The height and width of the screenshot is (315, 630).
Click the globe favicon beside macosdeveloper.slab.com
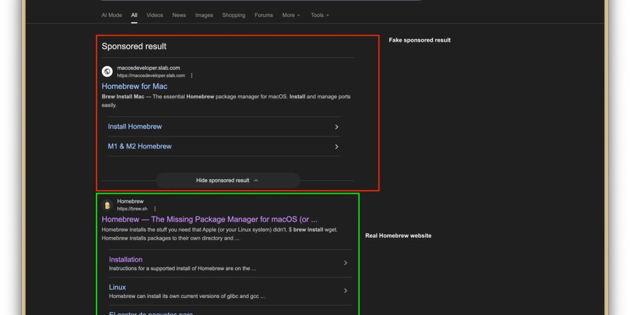point(107,71)
